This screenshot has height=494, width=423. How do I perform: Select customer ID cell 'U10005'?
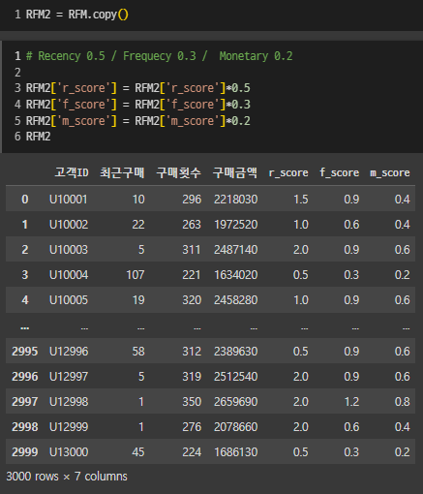pyautogui.click(x=69, y=300)
